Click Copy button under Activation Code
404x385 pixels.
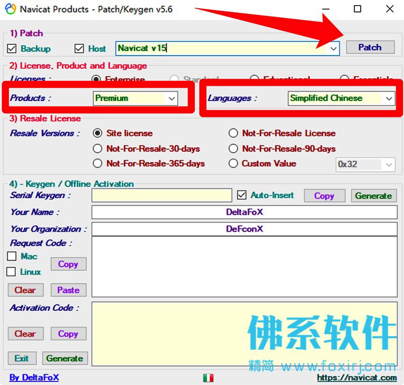68,334
